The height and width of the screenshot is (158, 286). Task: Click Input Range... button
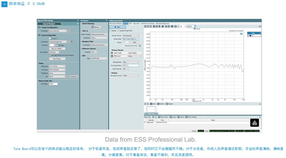click(x=57, y=59)
